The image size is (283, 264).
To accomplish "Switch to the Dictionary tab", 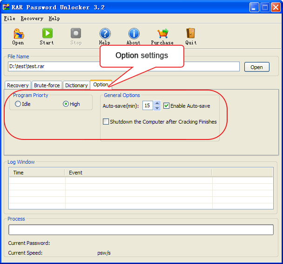I will pyautogui.click(x=76, y=85).
